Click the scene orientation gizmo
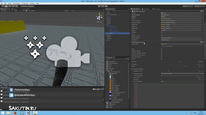 click(99, 17)
